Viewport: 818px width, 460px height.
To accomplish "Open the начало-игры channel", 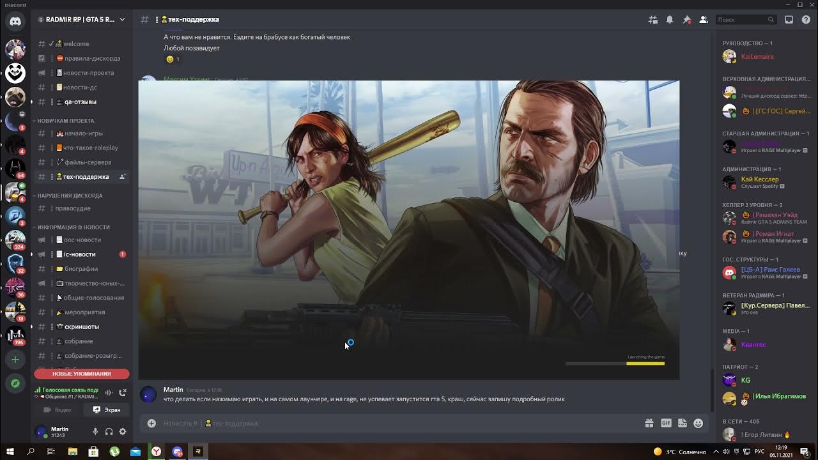I will tap(82, 134).
